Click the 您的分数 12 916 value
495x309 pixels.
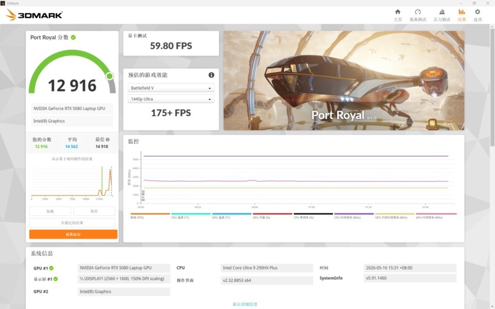[x=41, y=147]
